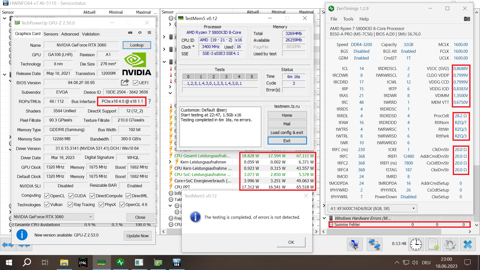This screenshot has height=270, width=480.
Task: Click the Windows Start button
Action: point(9,262)
